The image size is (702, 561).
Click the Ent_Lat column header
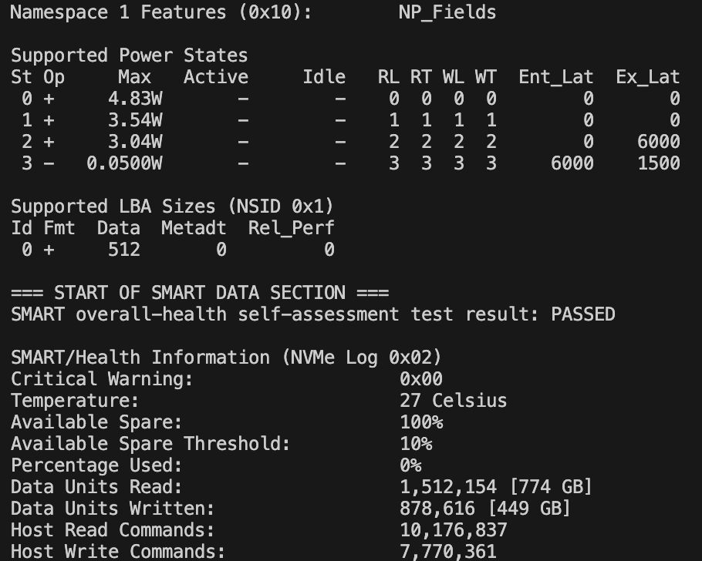555,77
